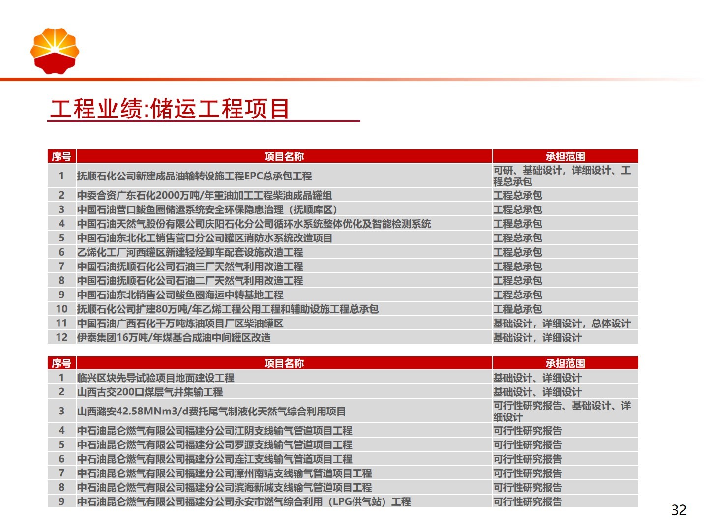Click 抚顺石化公司扩建80万吨/年乙烯工程公用工程 row

point(343,309)
